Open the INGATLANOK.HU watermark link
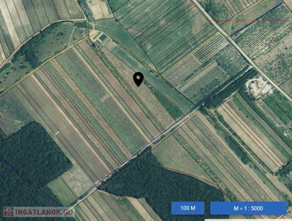 tap(39, 212)
